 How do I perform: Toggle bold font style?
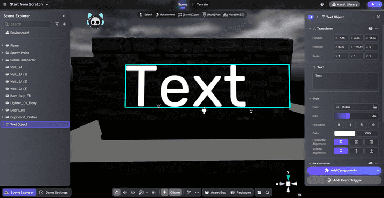click(339, 125)
